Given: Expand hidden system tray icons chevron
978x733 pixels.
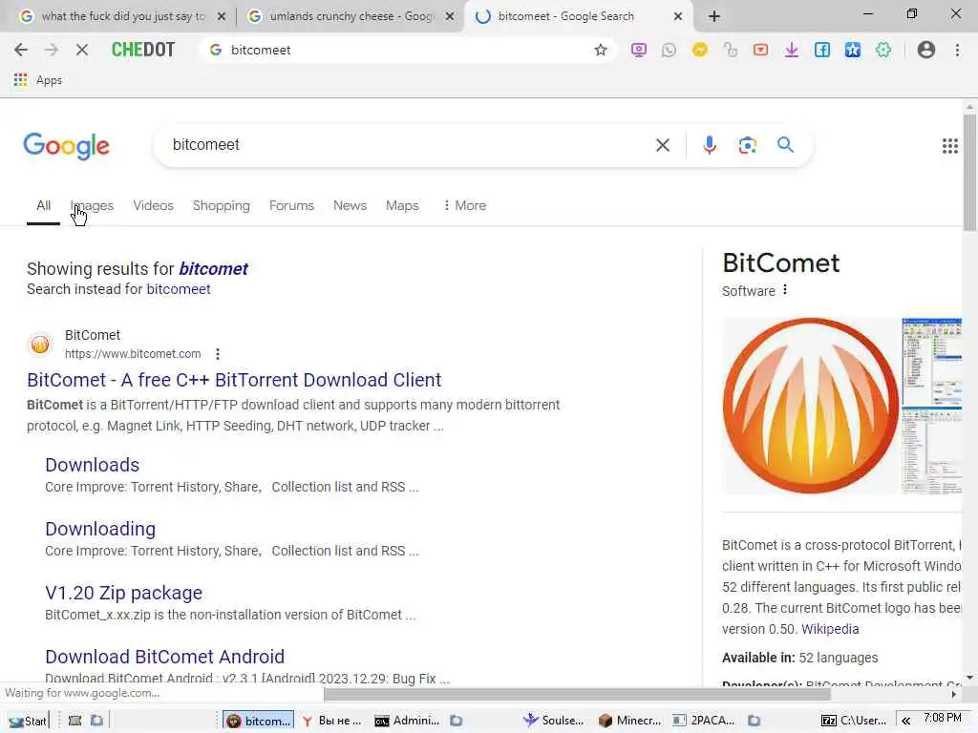Looking at the screenshot, I should (x=905, y=721).
